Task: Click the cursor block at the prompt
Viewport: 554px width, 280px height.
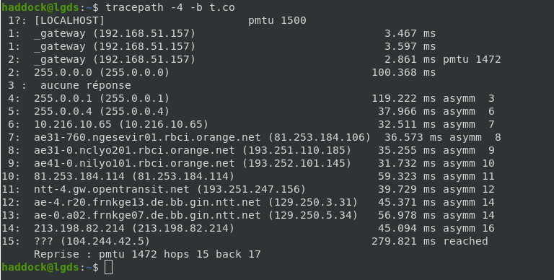Action: coord(109,267)
